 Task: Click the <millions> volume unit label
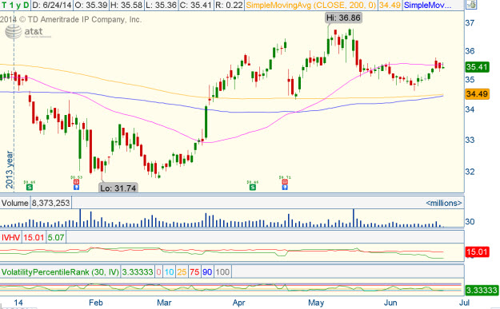point(443,203)
